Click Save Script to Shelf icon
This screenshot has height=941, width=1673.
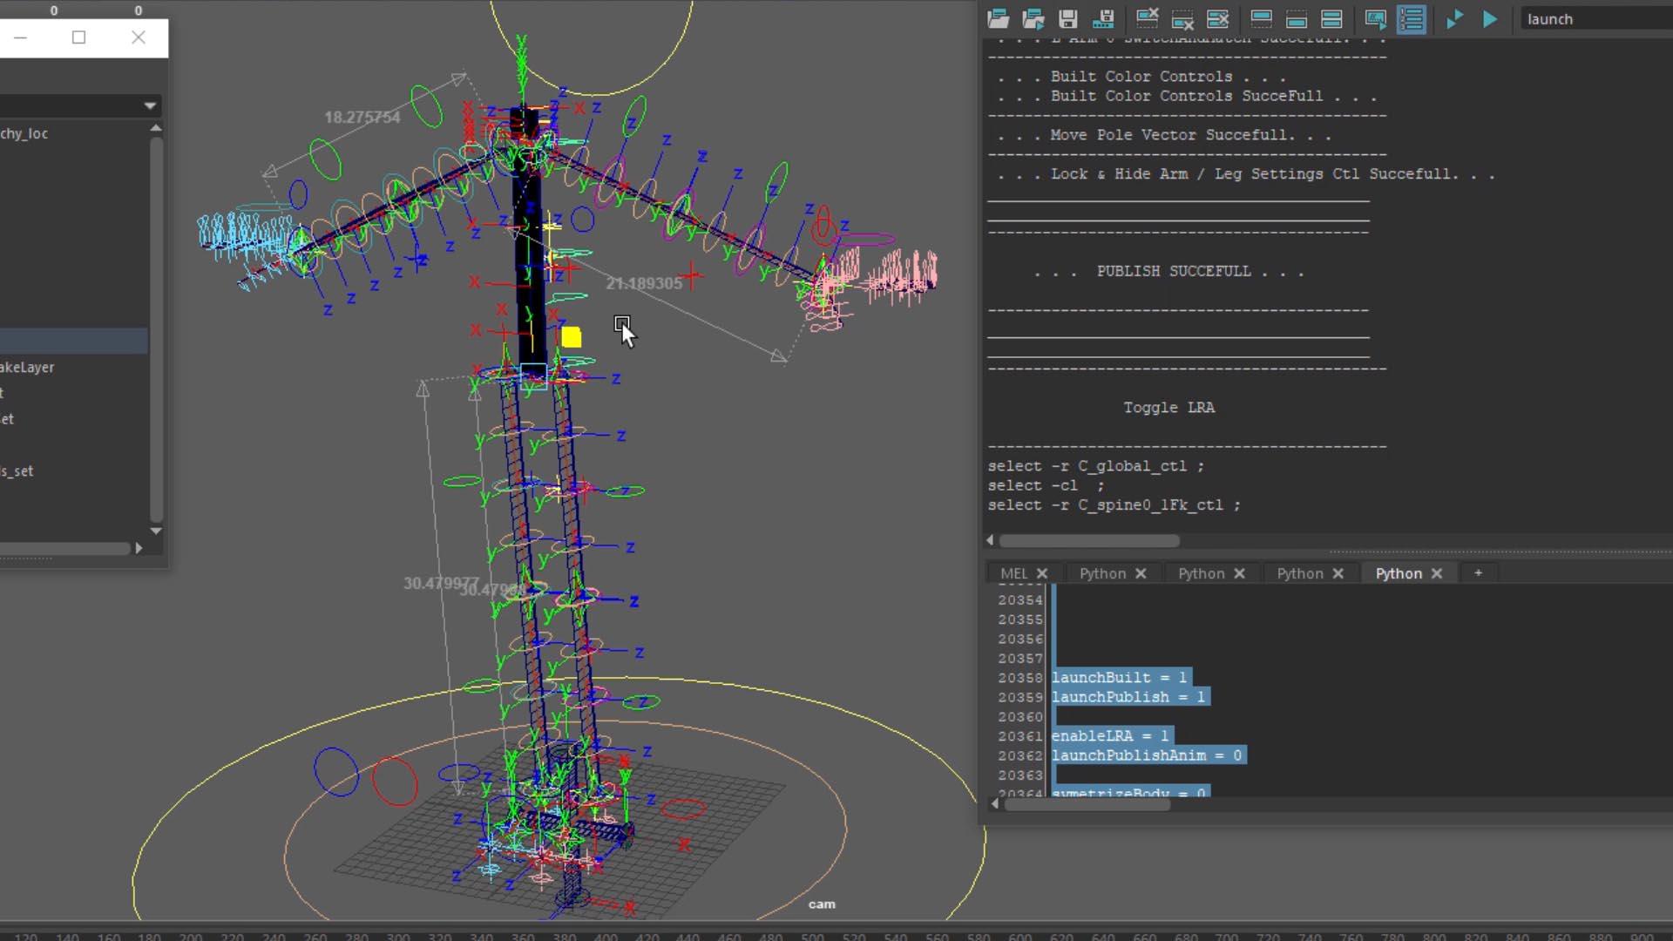[1103, 19]
